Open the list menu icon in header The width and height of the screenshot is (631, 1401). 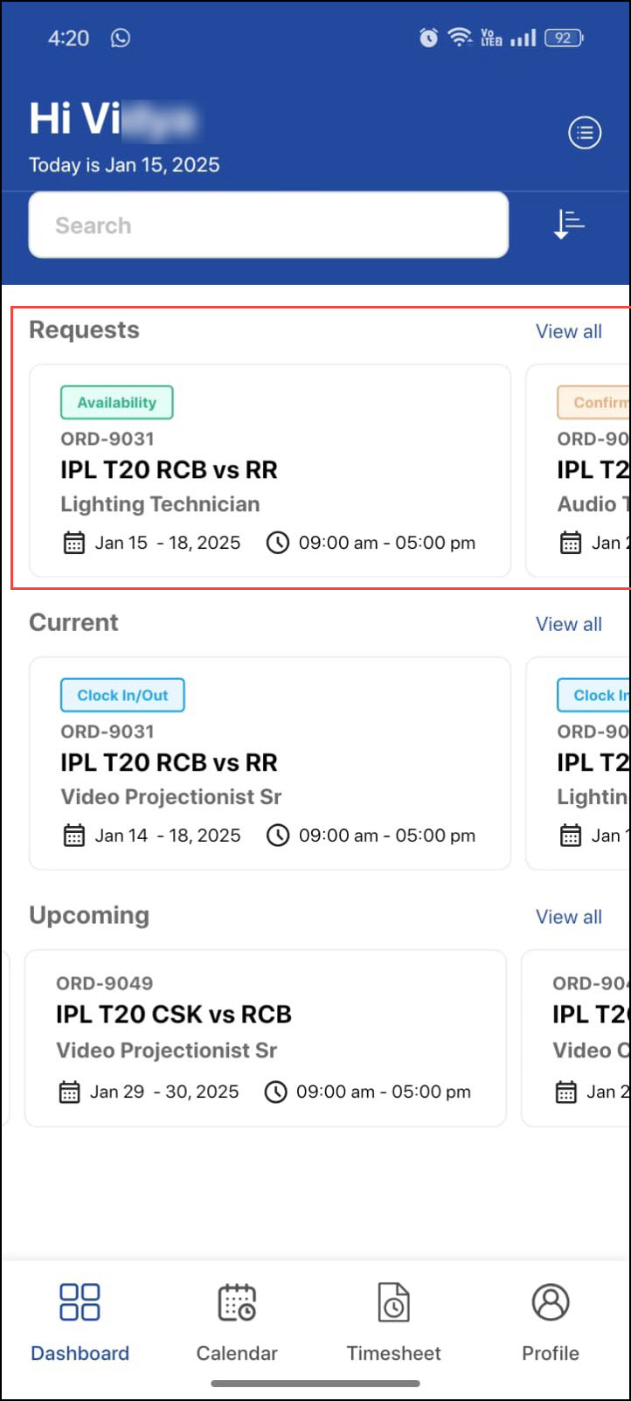pos(585,133)
